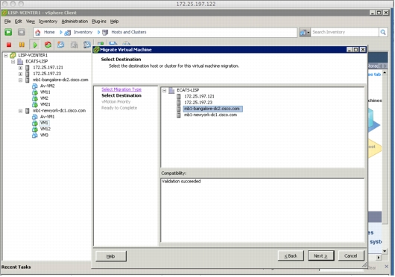Open the File menu
The image size is (395, 277).
pyautogui.click(x=7, y=22)
